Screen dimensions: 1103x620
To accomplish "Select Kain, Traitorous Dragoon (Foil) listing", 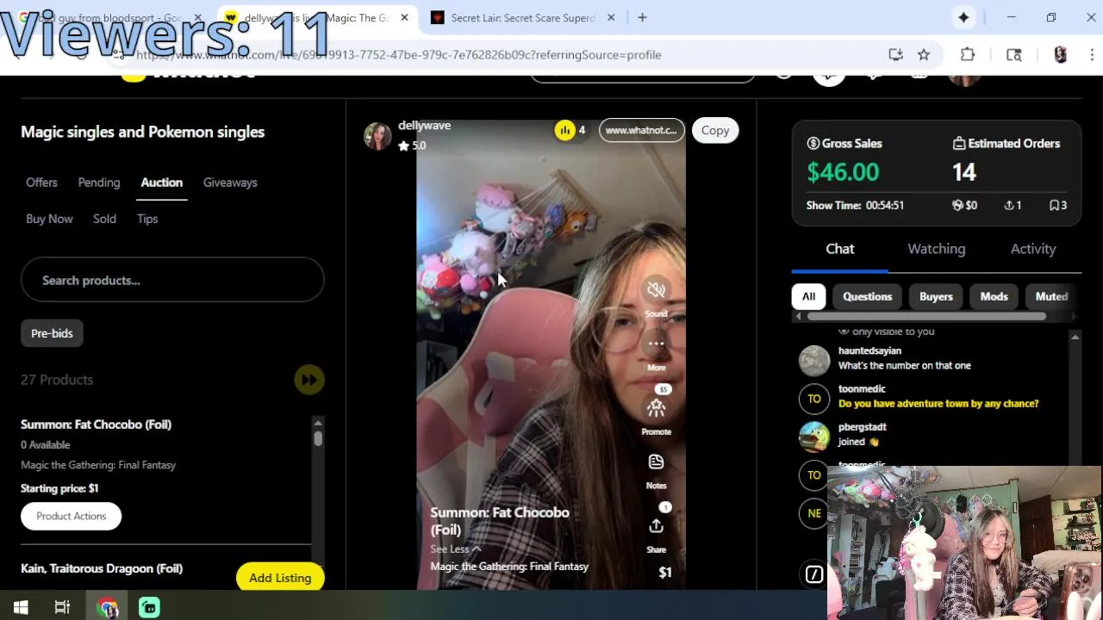I will (x=102, y=568).
